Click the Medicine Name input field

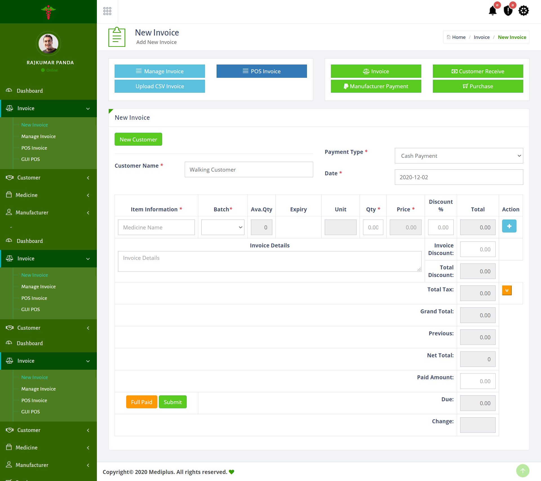(156, 227)
